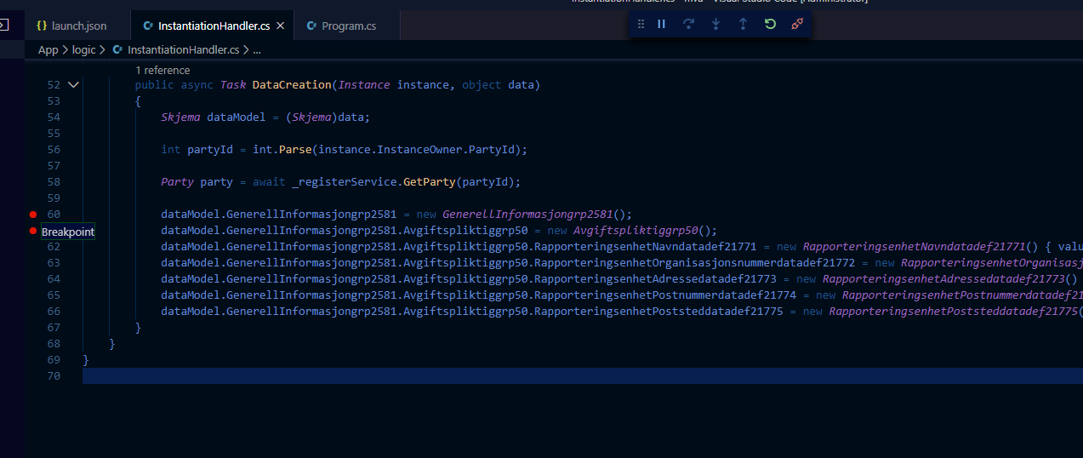Click the Step Over debug icon

click(688, 25)
